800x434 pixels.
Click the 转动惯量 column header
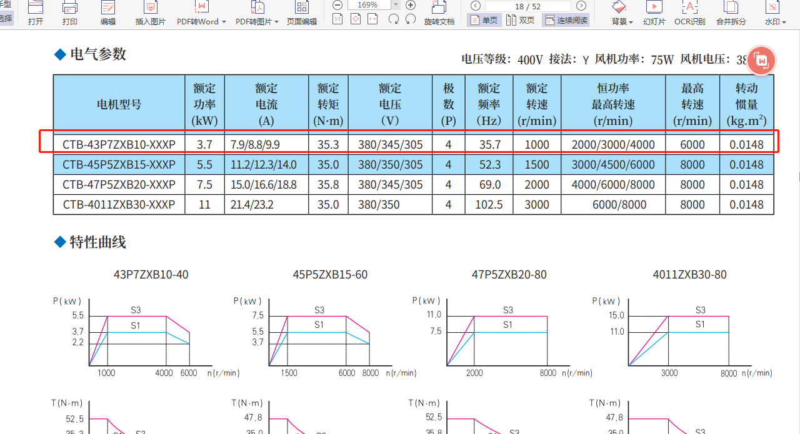pyautogui.click(x=747, y=104)
